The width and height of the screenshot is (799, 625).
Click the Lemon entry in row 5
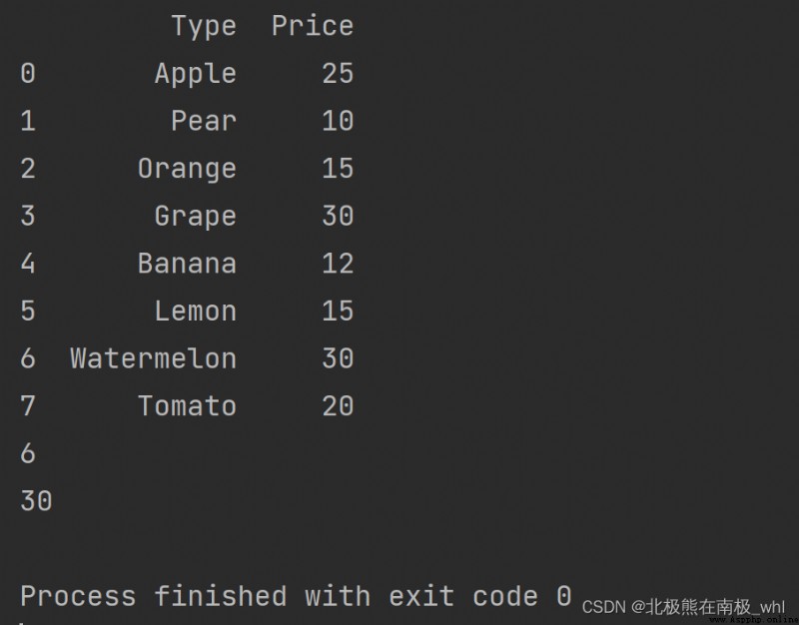(x=196, y=311)
